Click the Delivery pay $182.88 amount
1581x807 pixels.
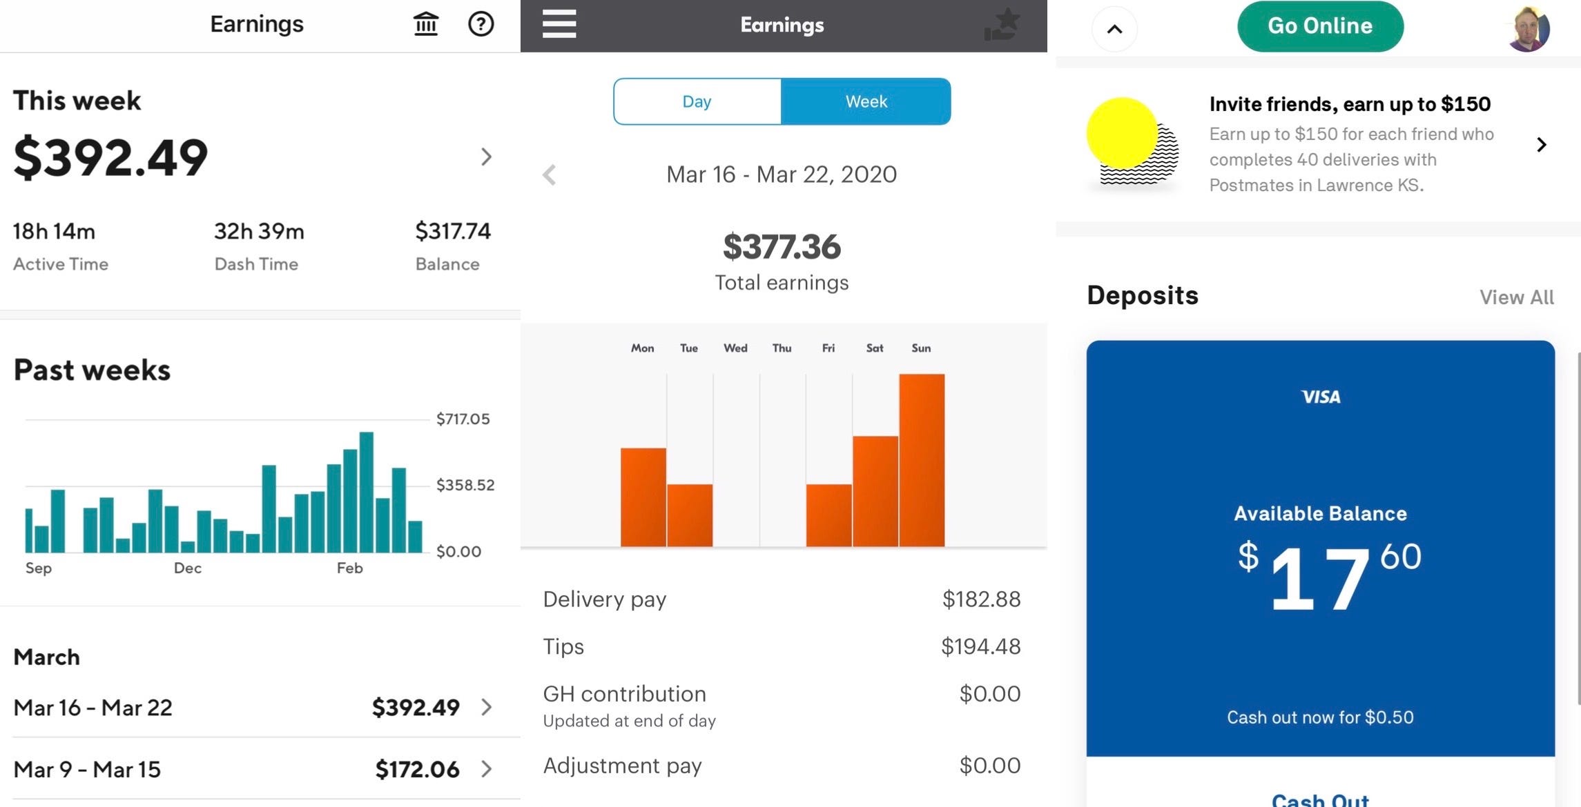(x=981, y=599)
